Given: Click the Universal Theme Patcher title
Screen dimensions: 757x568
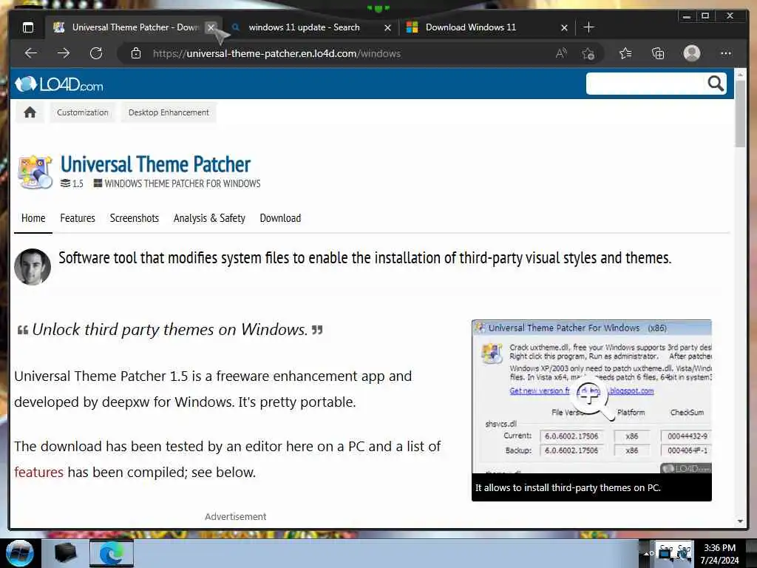Looking at the screenshot, I should click(155, 164).
